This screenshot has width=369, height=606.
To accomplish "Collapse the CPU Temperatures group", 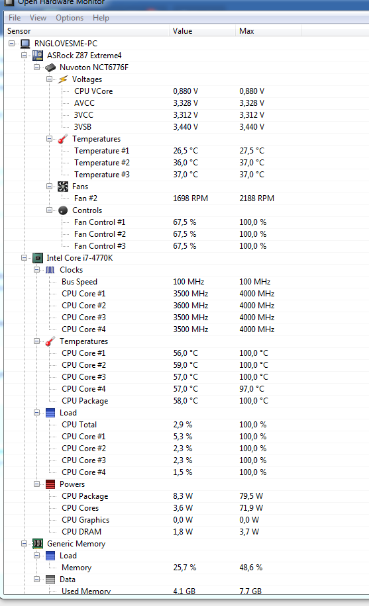I will click(36, 341).
